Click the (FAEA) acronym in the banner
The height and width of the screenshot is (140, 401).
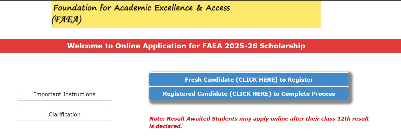coord(67,20)
